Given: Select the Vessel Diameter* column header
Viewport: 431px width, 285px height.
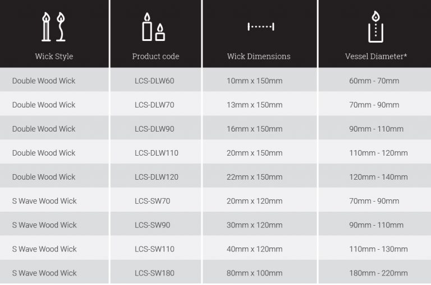Looking at the screenshot, I should 376,56.
